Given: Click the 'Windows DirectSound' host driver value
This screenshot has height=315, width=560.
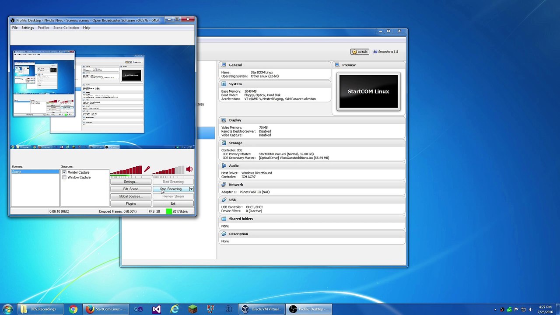Looking at the screenshot, I should tap(257, 173).
